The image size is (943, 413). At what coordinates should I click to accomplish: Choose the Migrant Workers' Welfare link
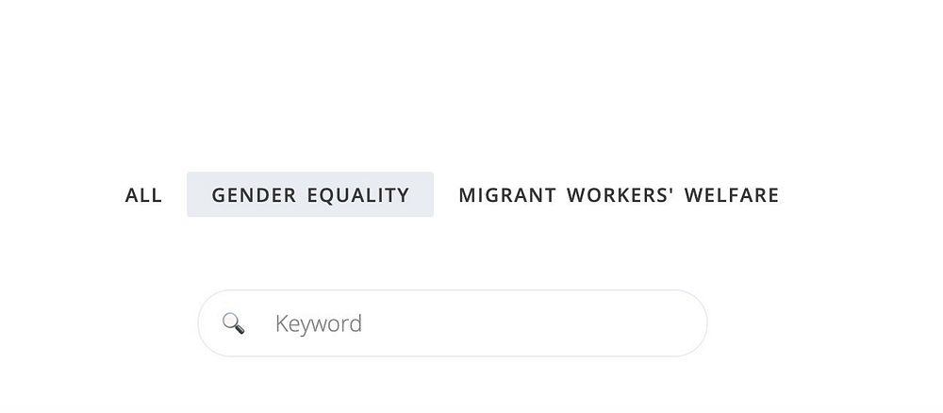pos(619,195)
